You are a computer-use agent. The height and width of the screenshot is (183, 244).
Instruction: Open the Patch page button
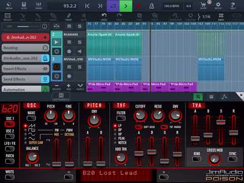click(x=10, y=161)
